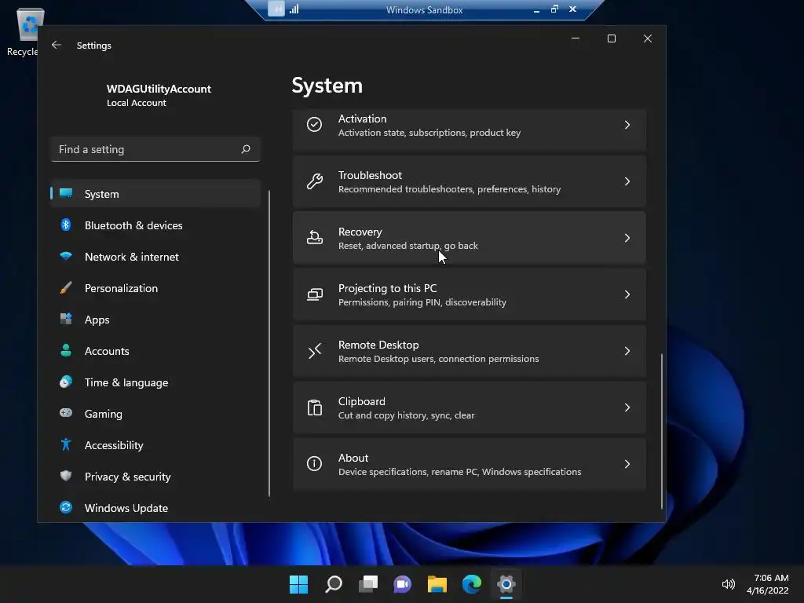Click the pin icon on Windows Sandbox bar

[276, 9]
